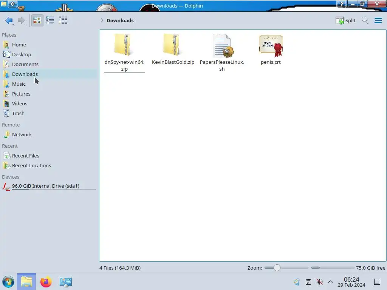Click the tray icon left of clipboard
387x290 pixels.
[297, 282]
